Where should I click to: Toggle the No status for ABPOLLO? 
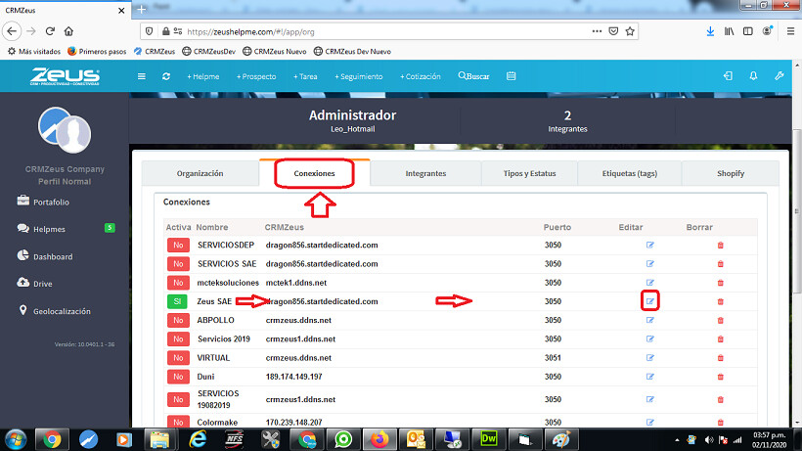(x=178, y=320)
